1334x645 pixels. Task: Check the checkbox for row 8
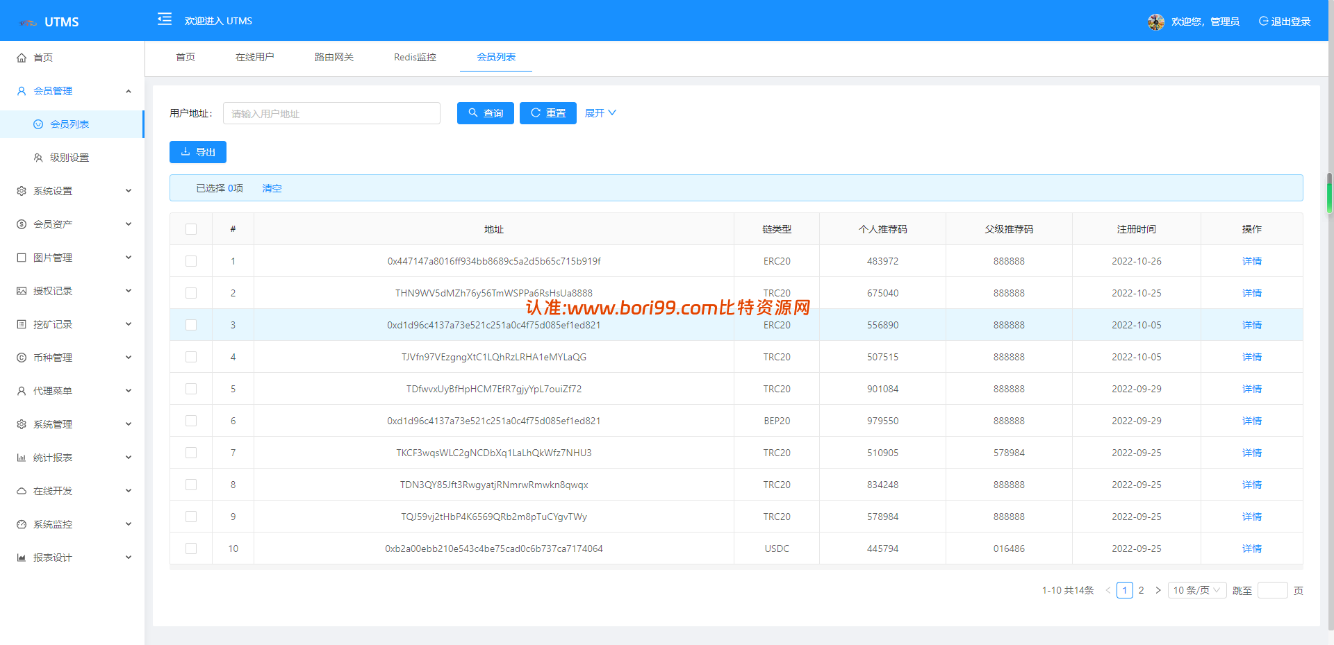[191, 485]
